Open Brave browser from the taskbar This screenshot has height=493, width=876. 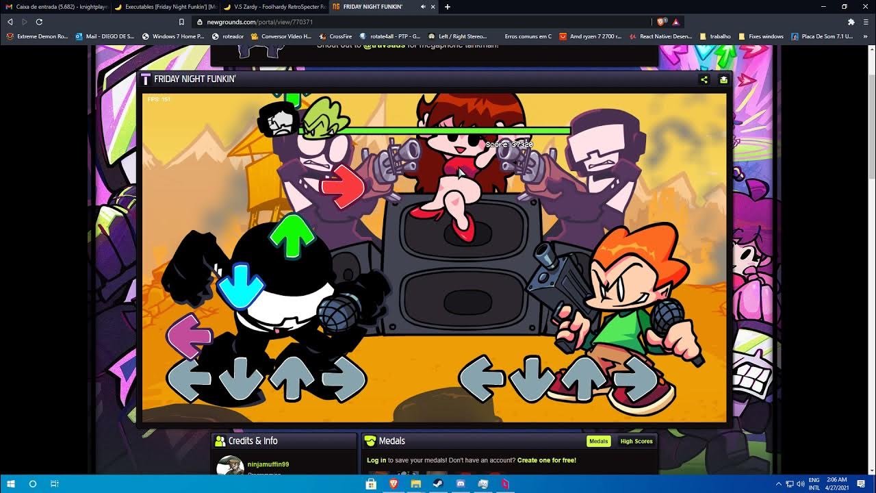[394, 483]
